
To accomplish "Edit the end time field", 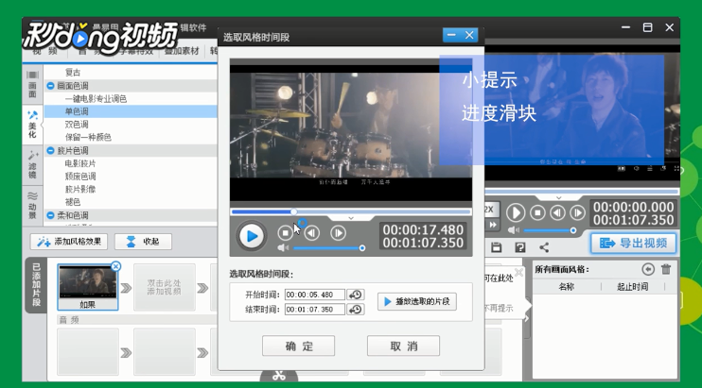I will [315, 310].
